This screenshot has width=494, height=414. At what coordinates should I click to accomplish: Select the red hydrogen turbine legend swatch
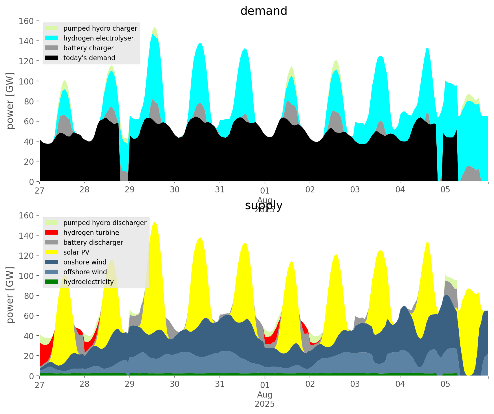[x=52, y=233]
